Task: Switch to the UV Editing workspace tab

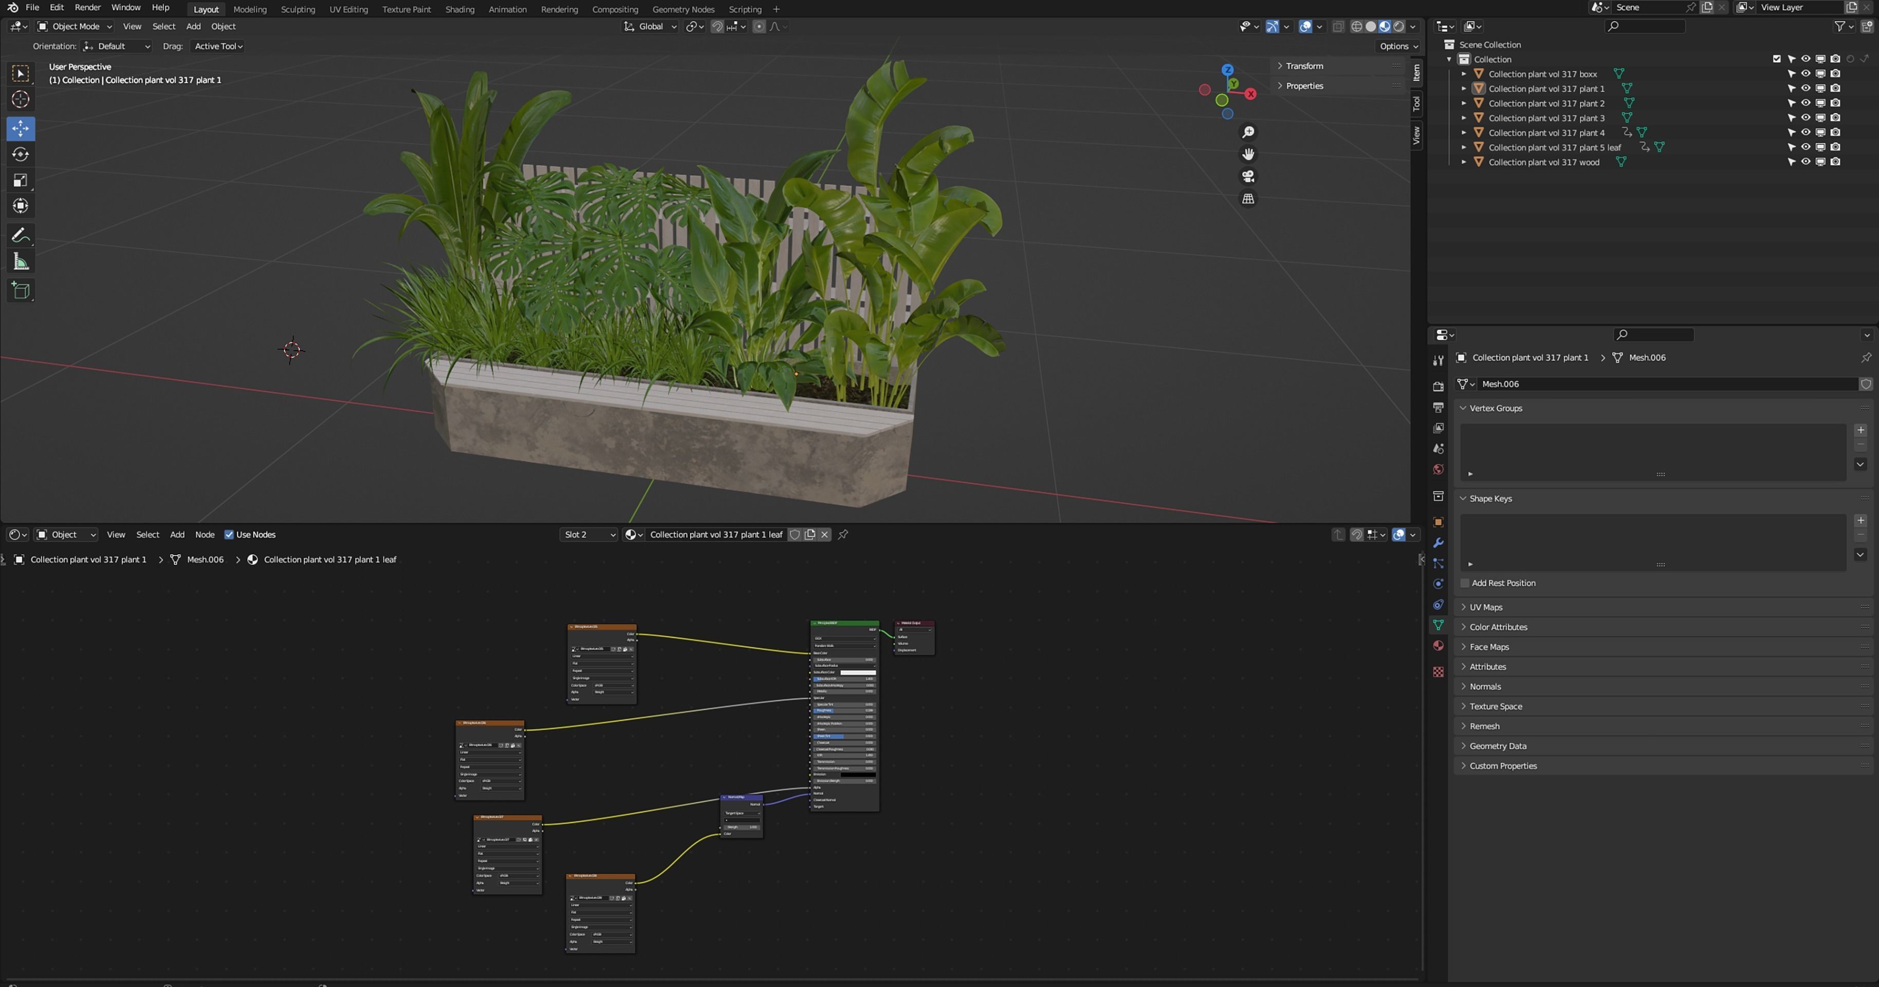Action: coord(348,9)
